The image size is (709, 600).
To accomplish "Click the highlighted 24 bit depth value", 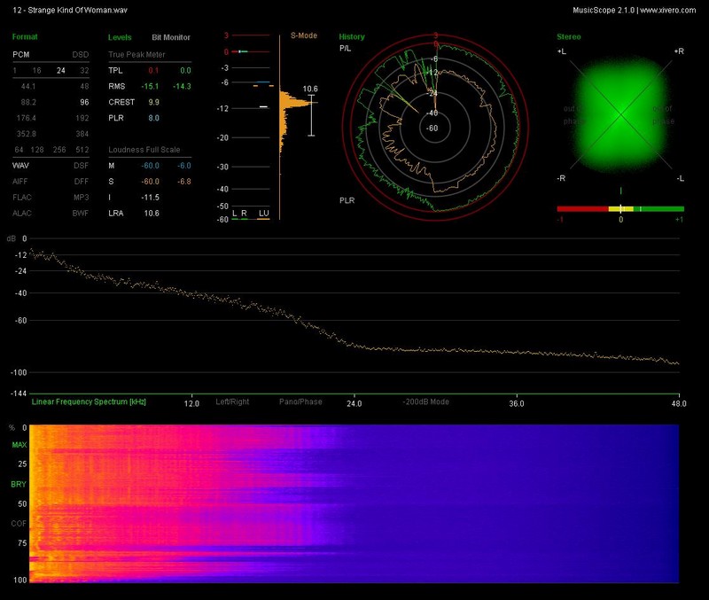I will [61, 71].
